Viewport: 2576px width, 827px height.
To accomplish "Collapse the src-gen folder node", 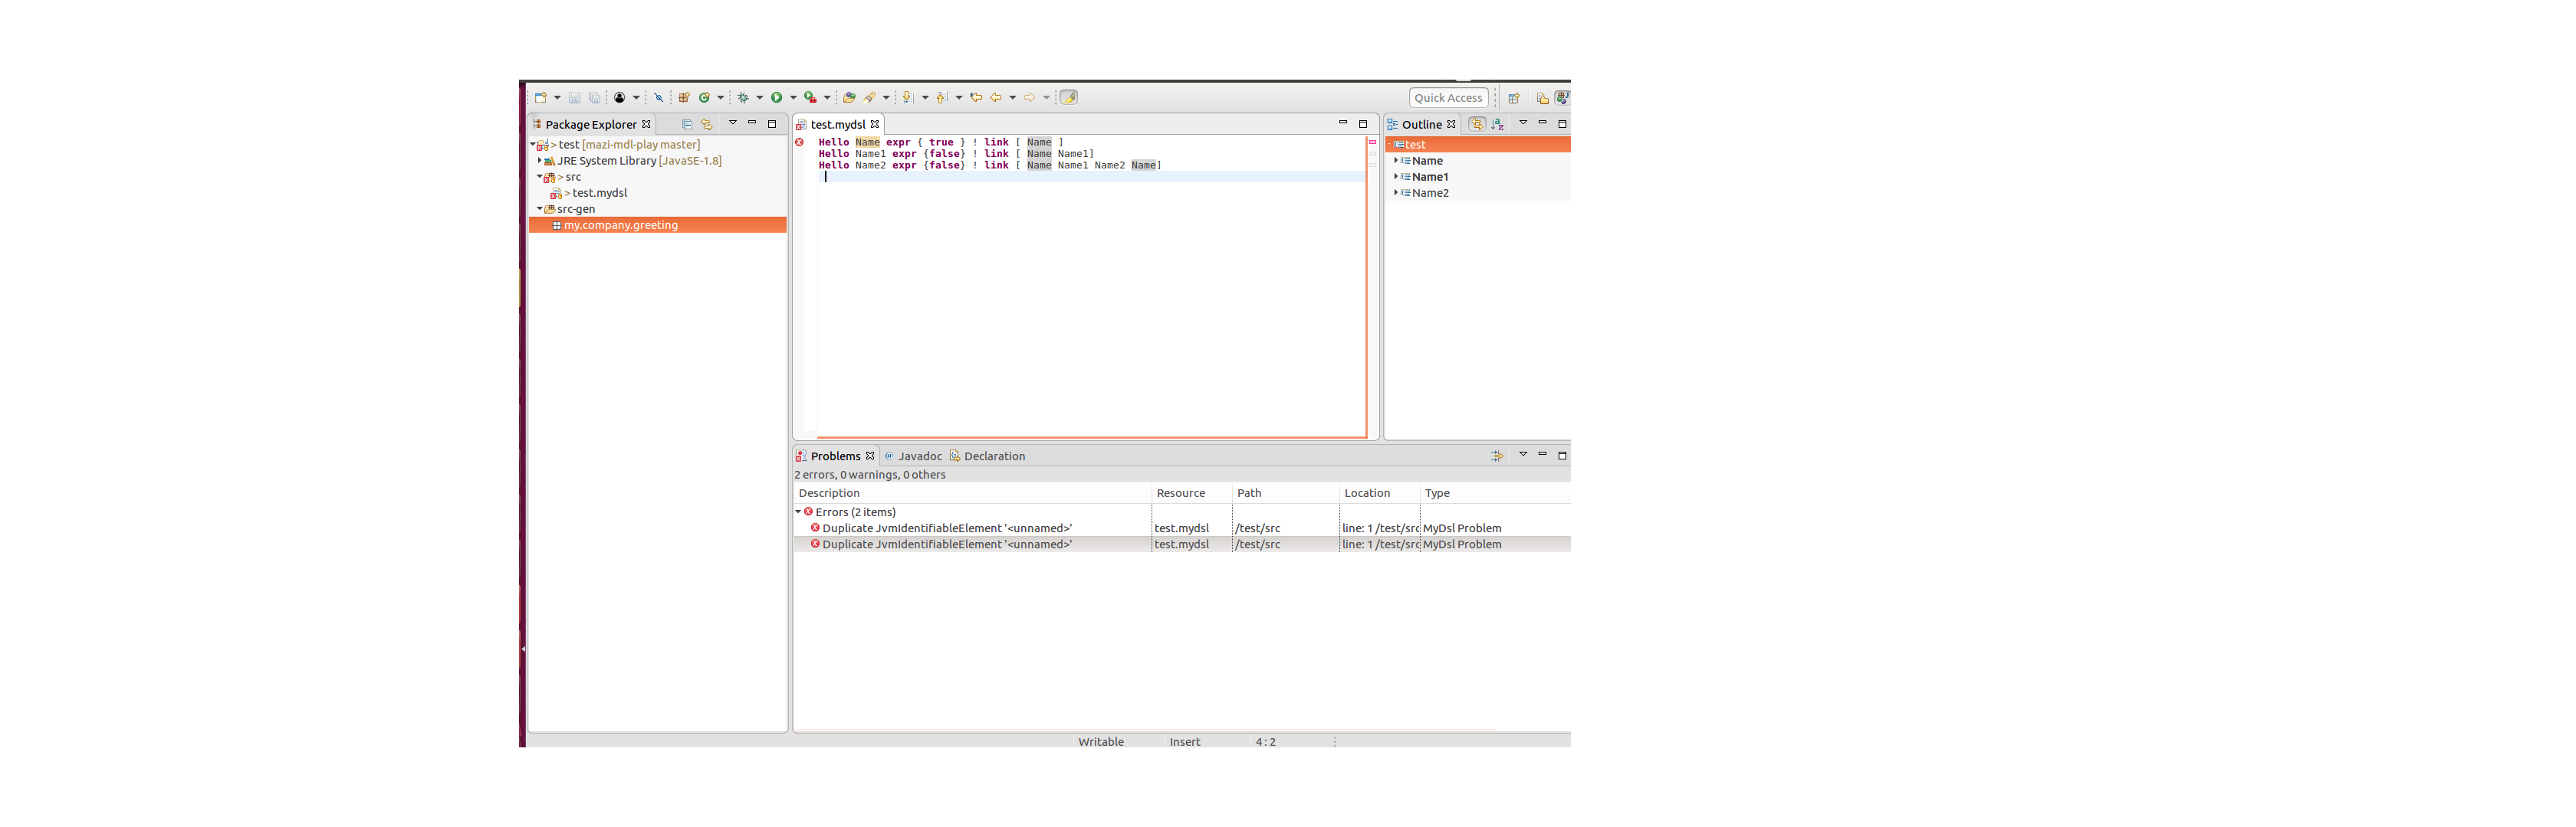I will tap(539, 209).
